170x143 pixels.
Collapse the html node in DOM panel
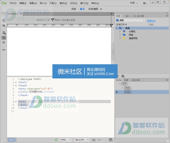pyautogui.click(x=120, y=84)
